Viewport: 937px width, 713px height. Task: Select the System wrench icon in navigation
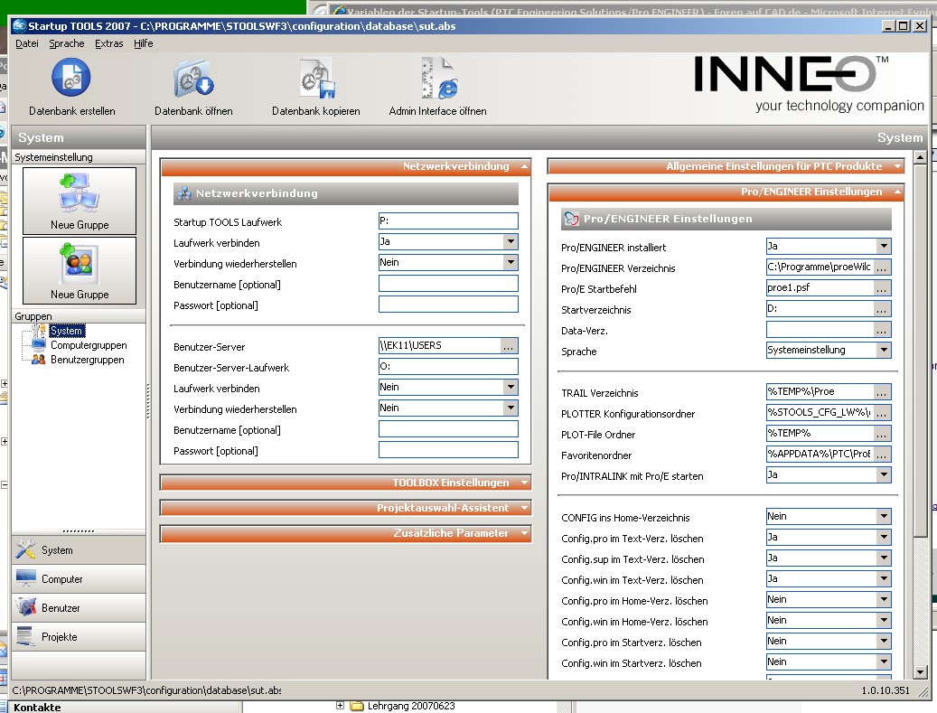(25, 549)
